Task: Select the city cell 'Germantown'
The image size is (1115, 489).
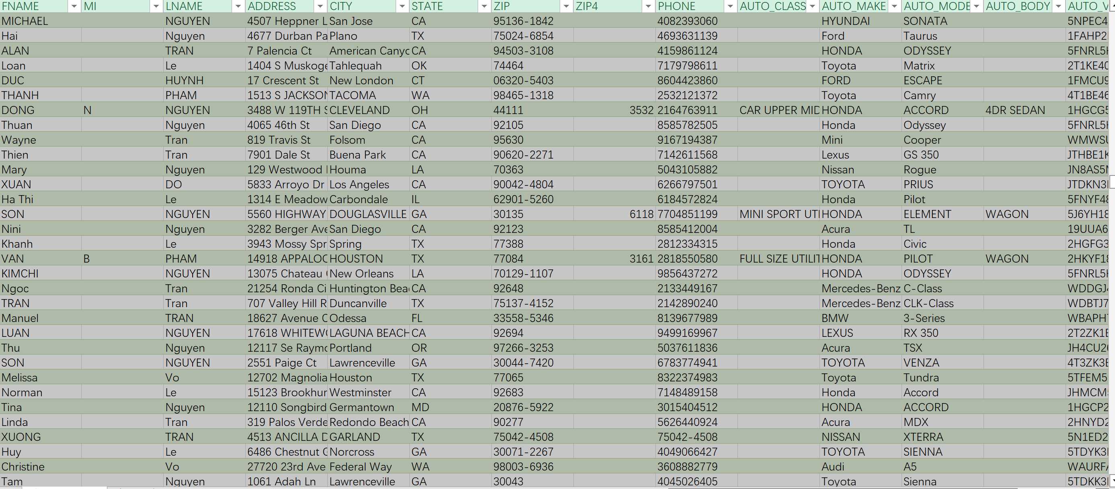Action: coord(368,407)
